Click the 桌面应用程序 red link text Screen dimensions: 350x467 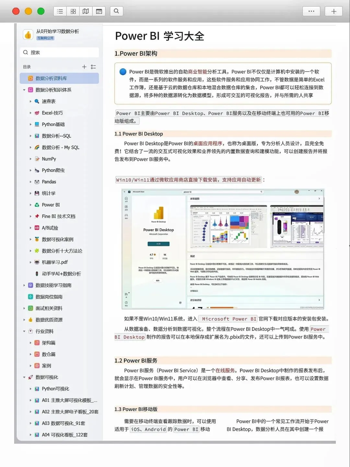click(208, 144)
